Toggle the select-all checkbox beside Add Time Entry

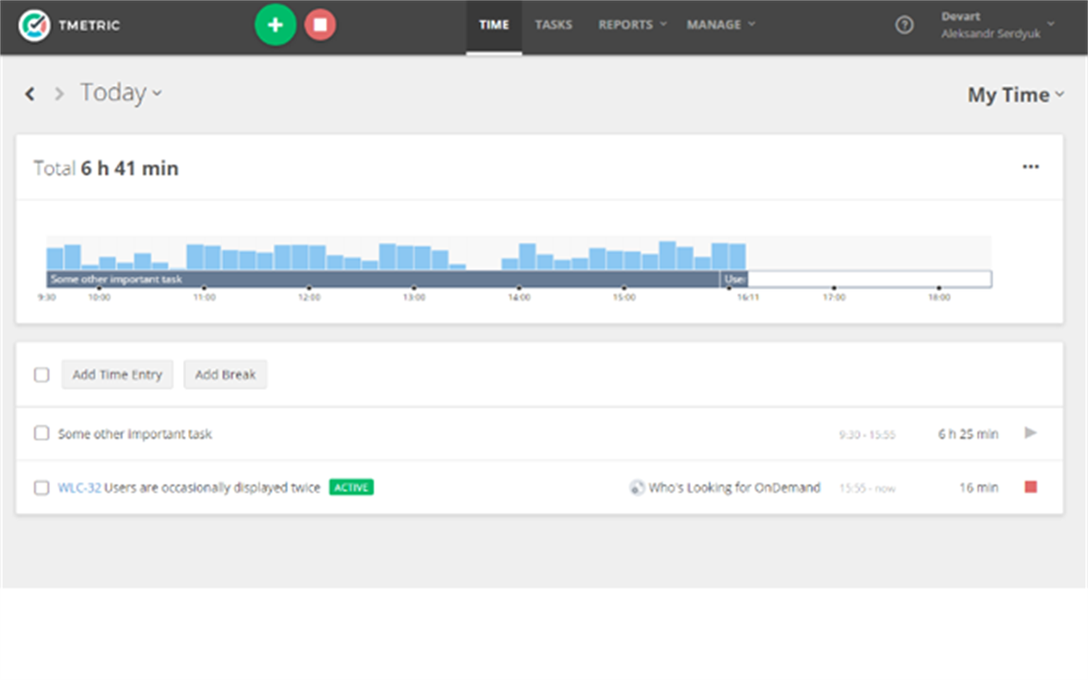click(42, 374)
